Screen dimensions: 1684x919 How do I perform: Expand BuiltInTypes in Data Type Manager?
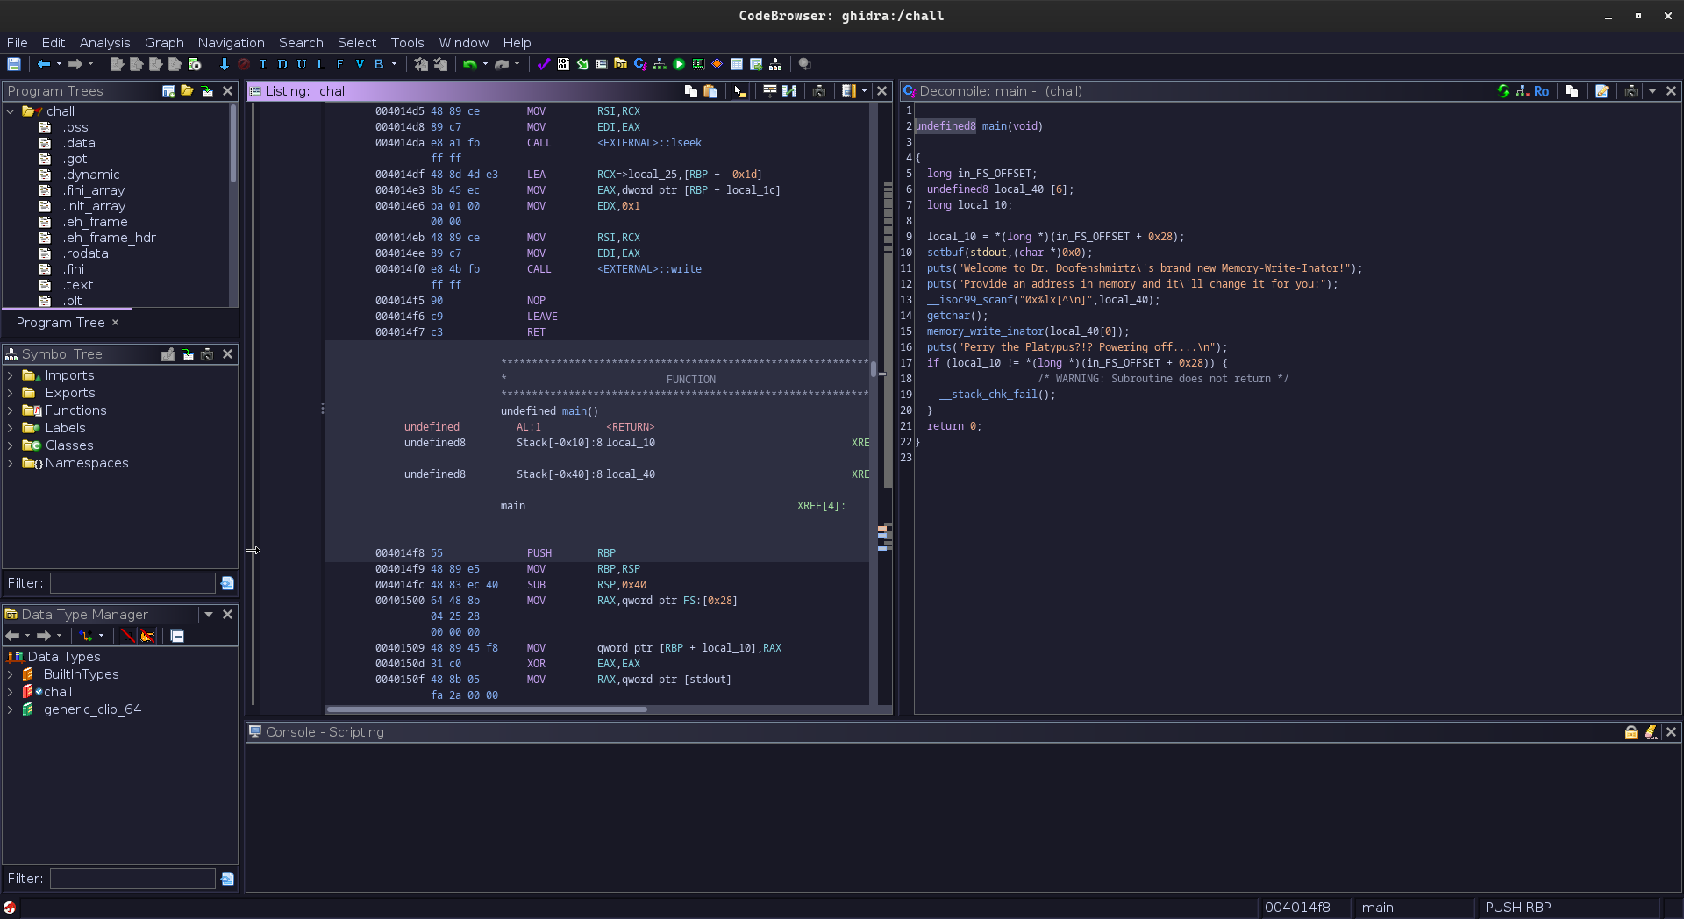[x=10, y=674]
